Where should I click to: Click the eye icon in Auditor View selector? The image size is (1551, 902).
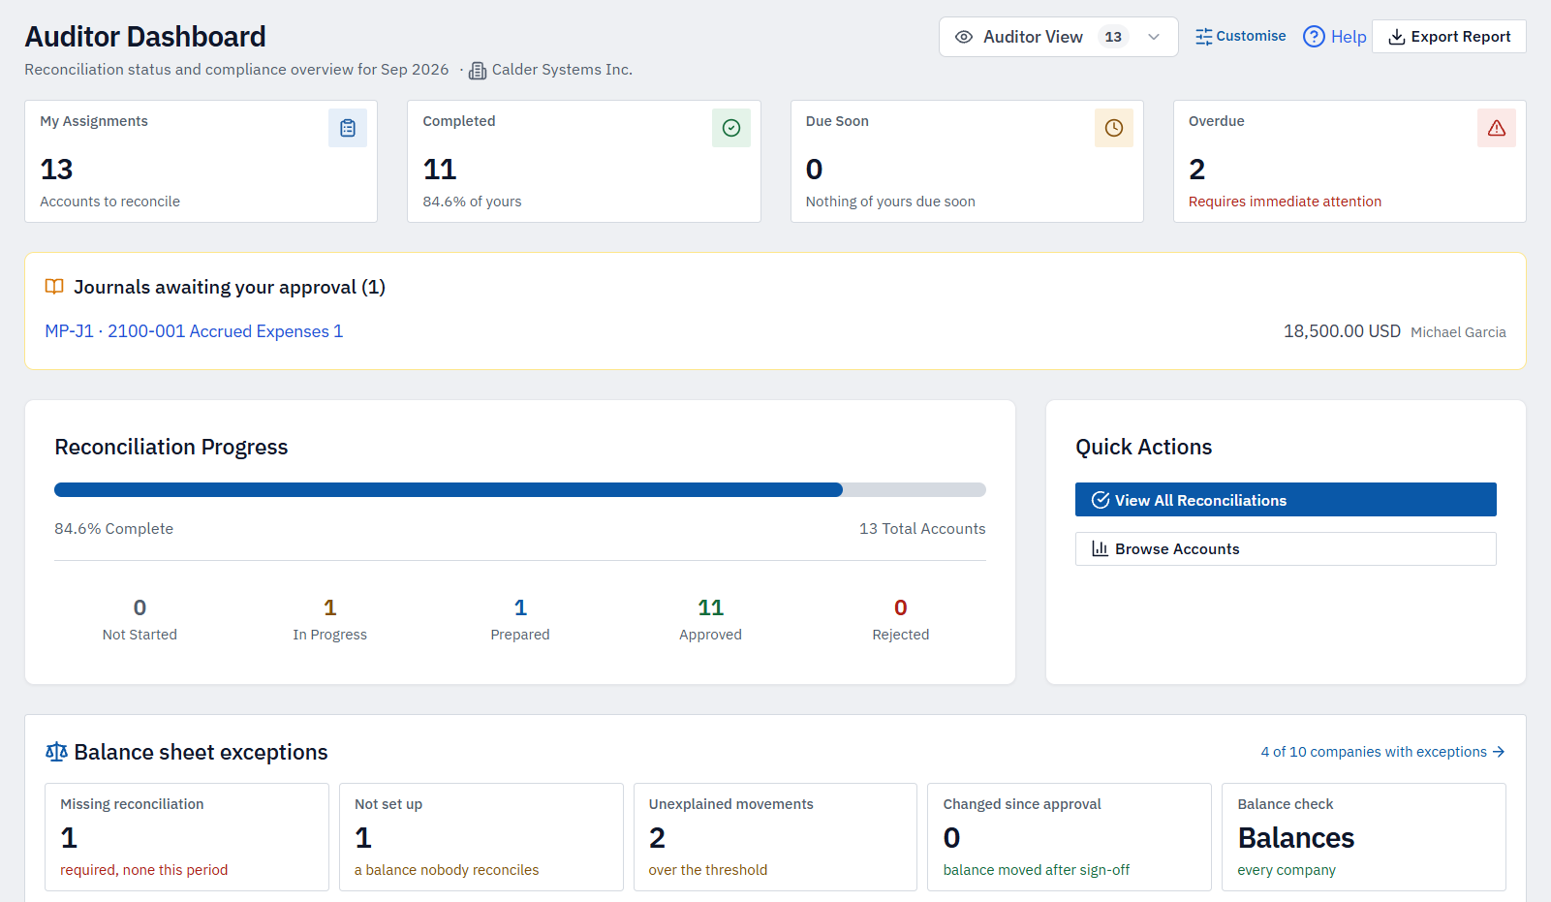pyautogui.click(x=964, y=37)
